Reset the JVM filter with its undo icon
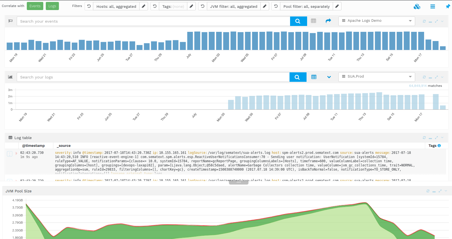 point(203,6)
